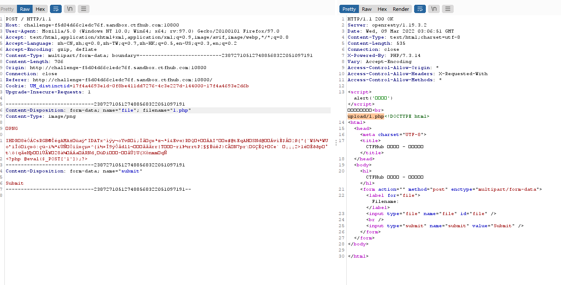Click the Access-Control-Allow-Origin line

click(393, 68)
